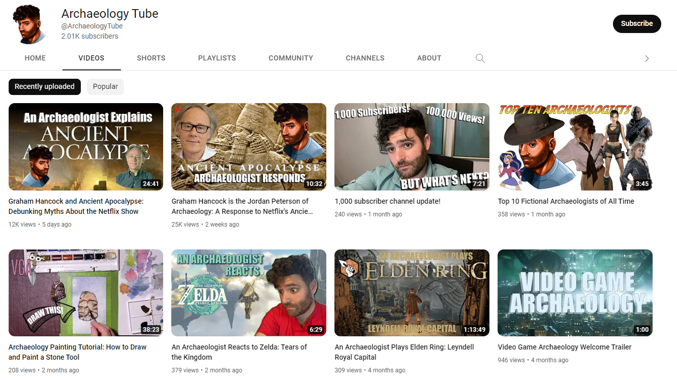Click title 'An Archaeologist Reacts to Zelda'
The height and width of the screenshot is (380, 677).
click(239, 352)
